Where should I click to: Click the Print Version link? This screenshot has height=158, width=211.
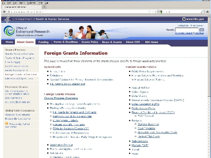(197, 25)
